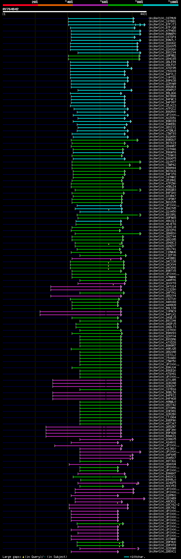Open hit UniRef100_A7PAE6
Viewport: 181px width, 559px height.
[162, 31]
